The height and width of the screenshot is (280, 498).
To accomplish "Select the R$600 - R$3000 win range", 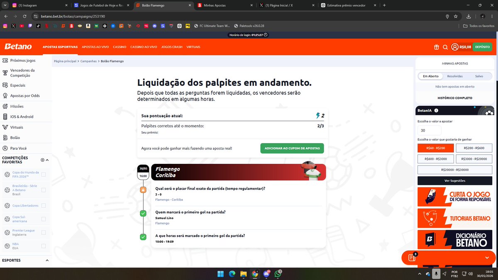I will (x=436, y=159).
